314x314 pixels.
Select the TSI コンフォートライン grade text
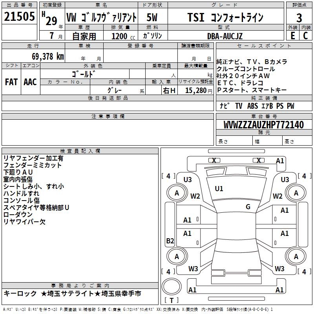[225, 18]
